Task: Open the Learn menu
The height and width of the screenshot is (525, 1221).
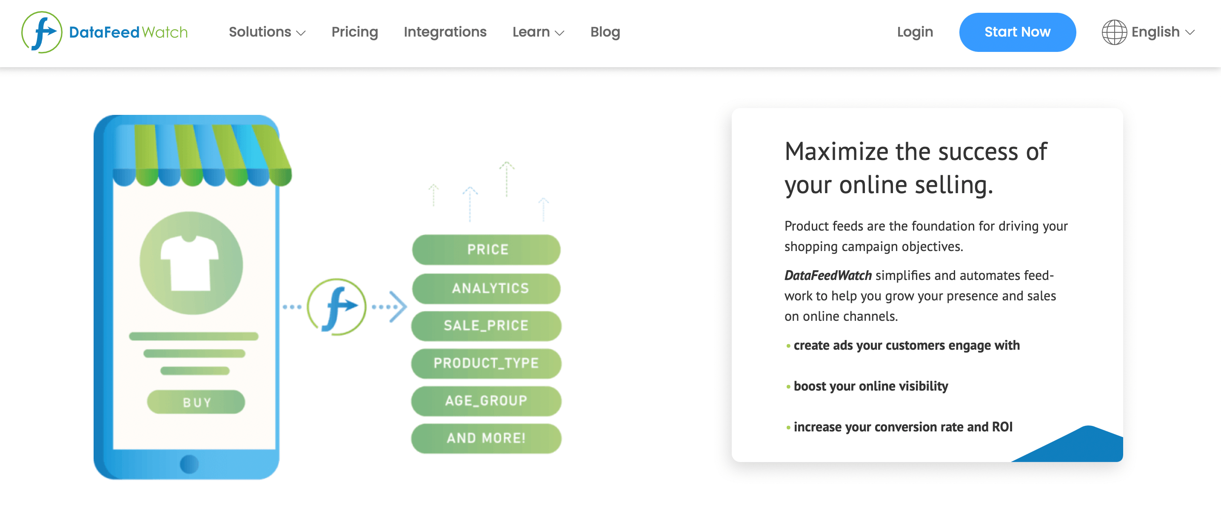Action: [x=538, y=32]
